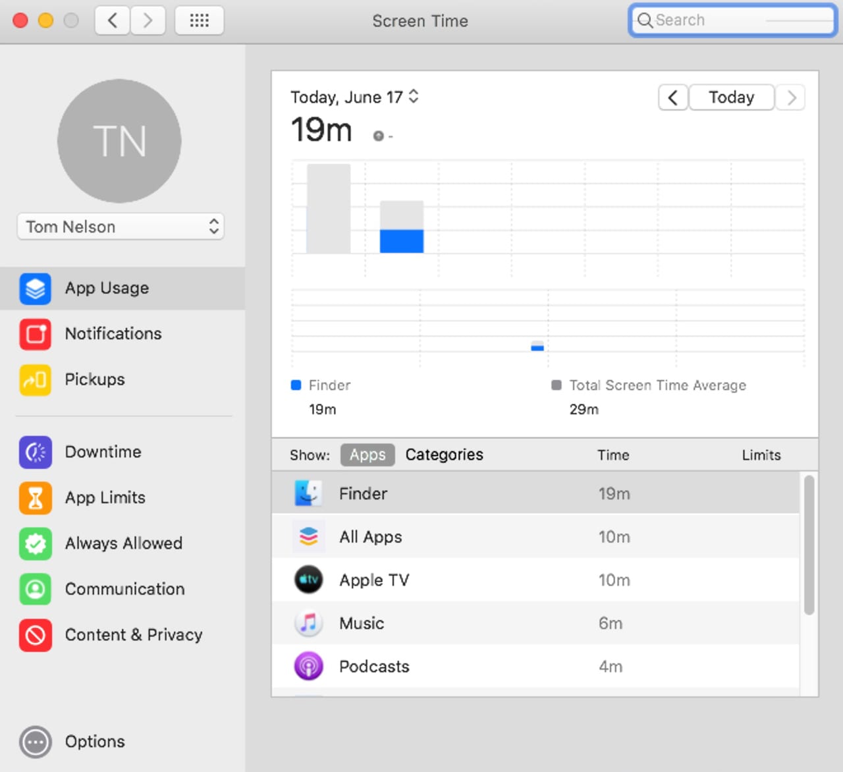Open the yellow Pickups icon
The width and height of the screenshot is (843, 772).
coord(35,380)
